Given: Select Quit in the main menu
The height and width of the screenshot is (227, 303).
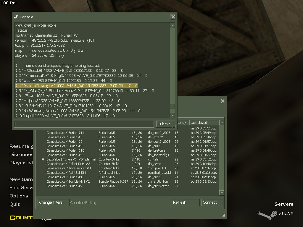Looking at the screenshot, I should click(14, 204).
